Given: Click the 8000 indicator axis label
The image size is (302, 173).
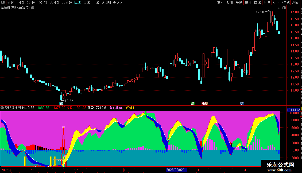Looking at the screenshot, I should (295, 120).
